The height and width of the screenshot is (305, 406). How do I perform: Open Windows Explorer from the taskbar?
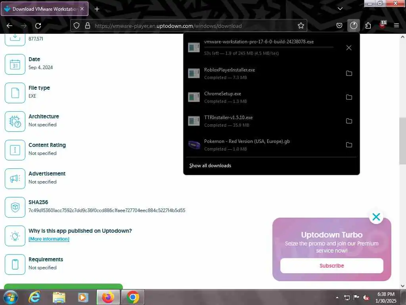click(x=59, y=297)
